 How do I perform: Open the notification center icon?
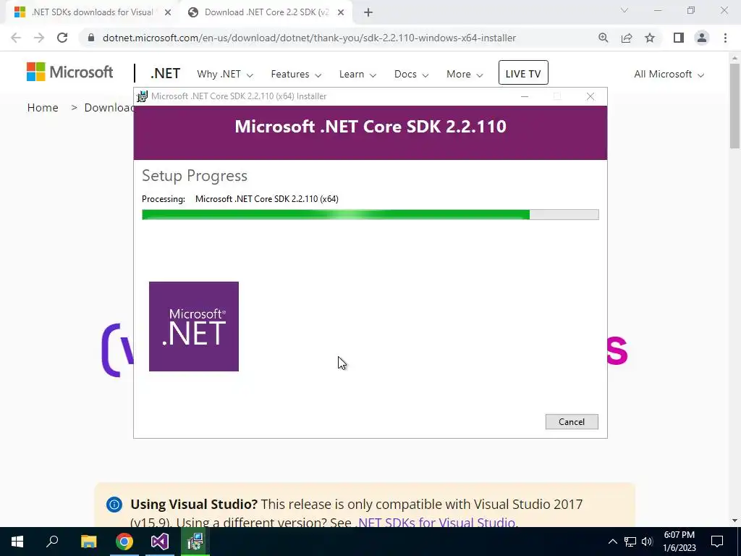pos(717,542)
